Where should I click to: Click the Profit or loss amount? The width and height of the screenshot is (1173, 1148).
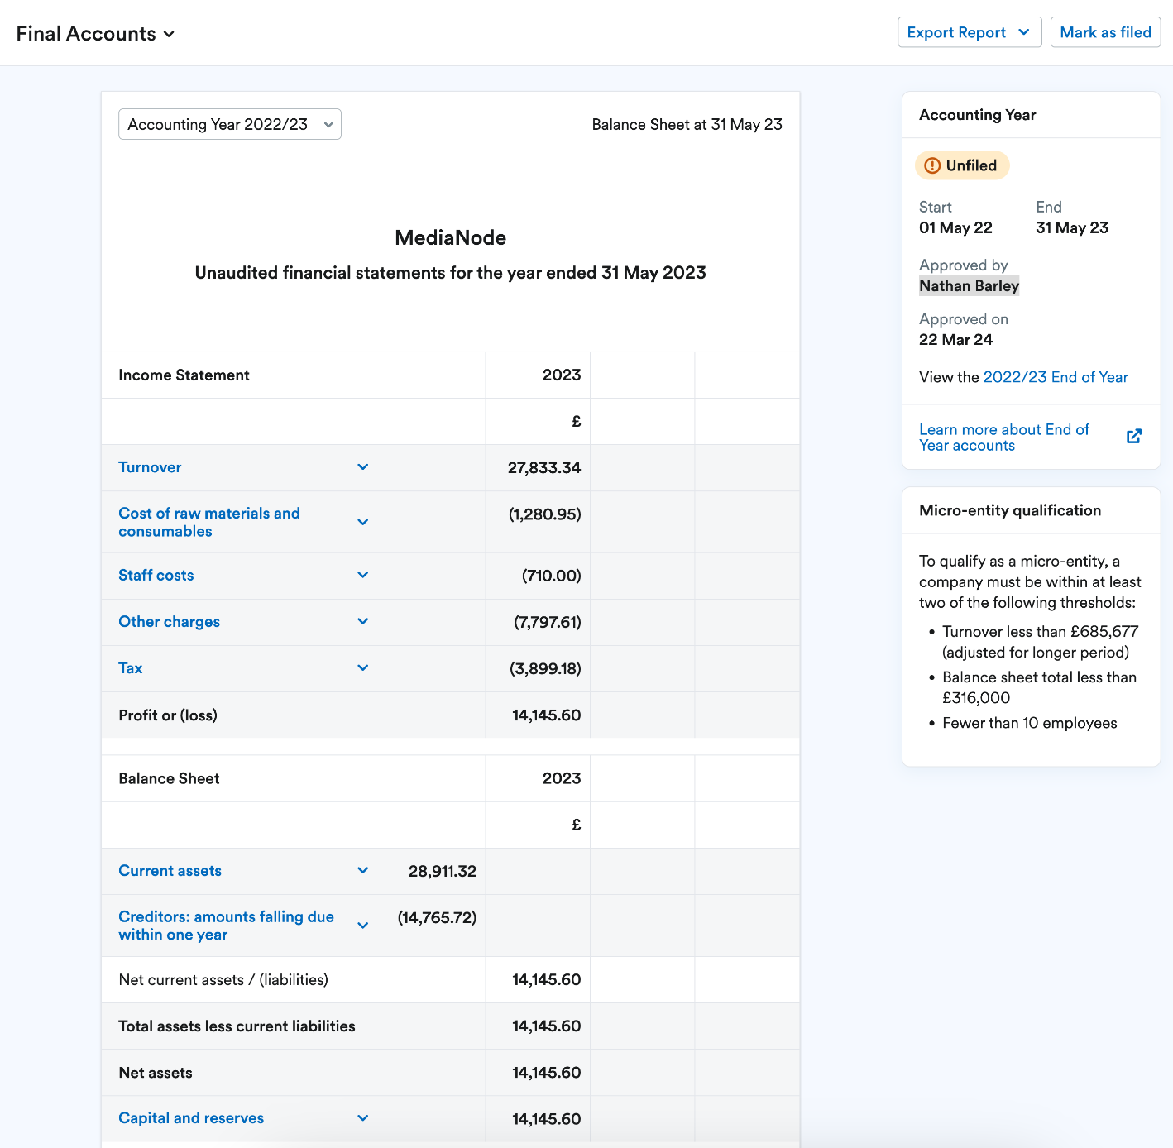pos(546,715)
